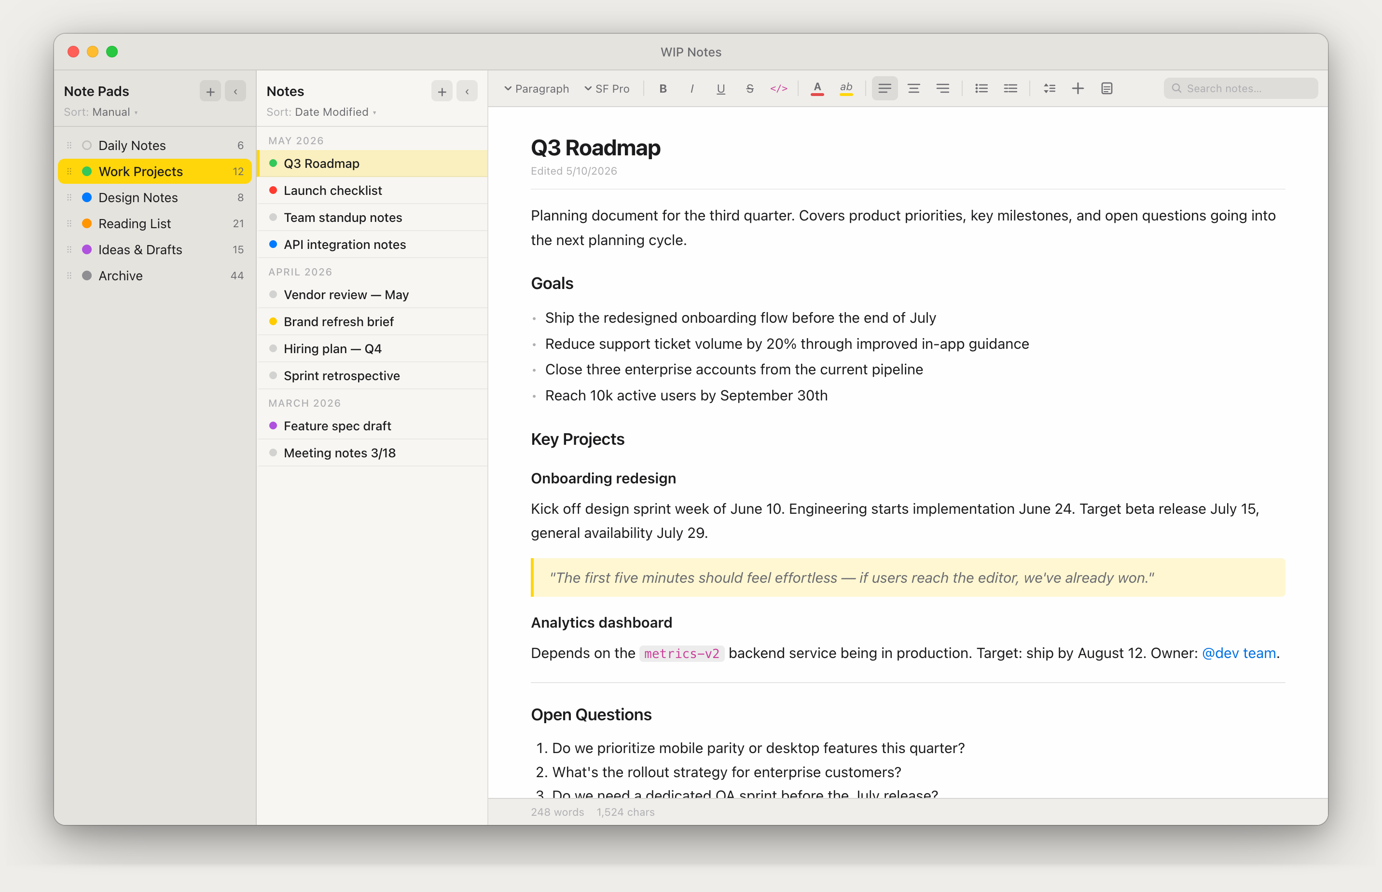Toggle bold formatting
Image resolution: width=1382 pixels, height=892 pixels.
pyautogui.click(x=663, y=89)
